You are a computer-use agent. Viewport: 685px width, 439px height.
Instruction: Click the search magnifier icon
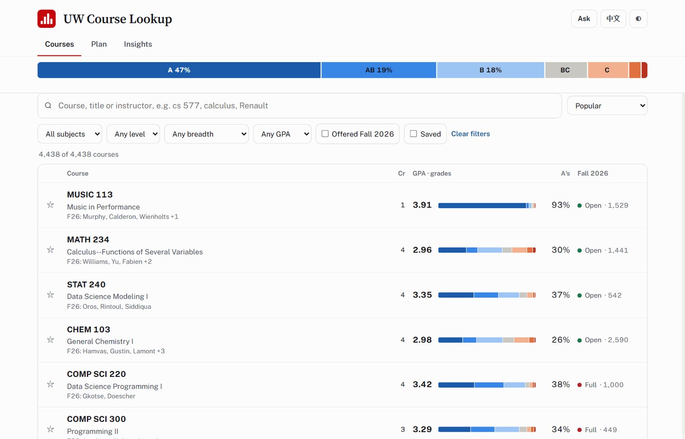point(48,106)
